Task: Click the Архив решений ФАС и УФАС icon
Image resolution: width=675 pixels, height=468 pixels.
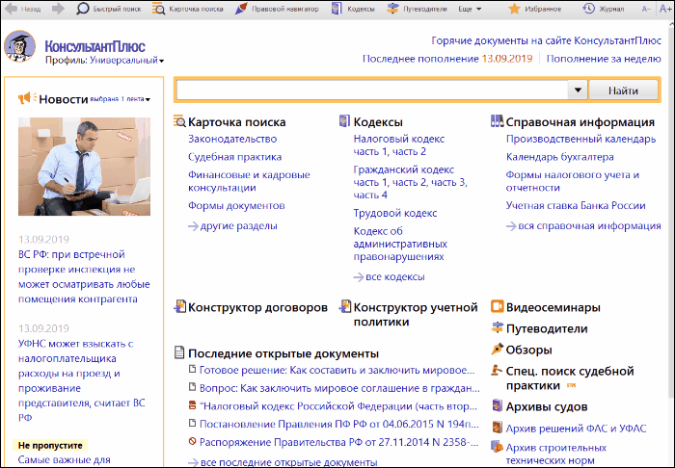Action: 498,428
